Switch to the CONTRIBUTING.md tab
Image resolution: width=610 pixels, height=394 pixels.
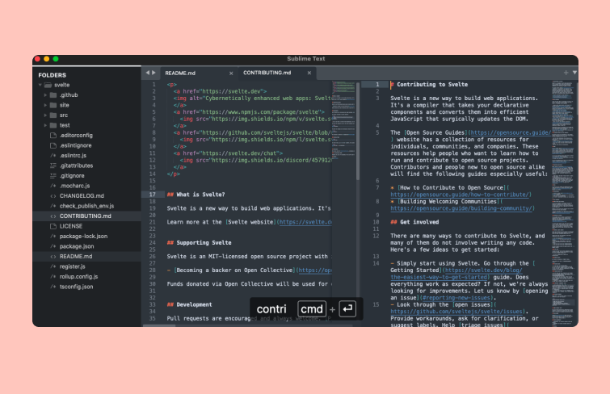coord(267,73)
